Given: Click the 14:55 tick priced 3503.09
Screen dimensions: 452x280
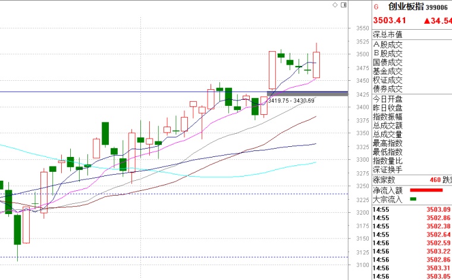Looking at the screenshot, I should [410, 209].
